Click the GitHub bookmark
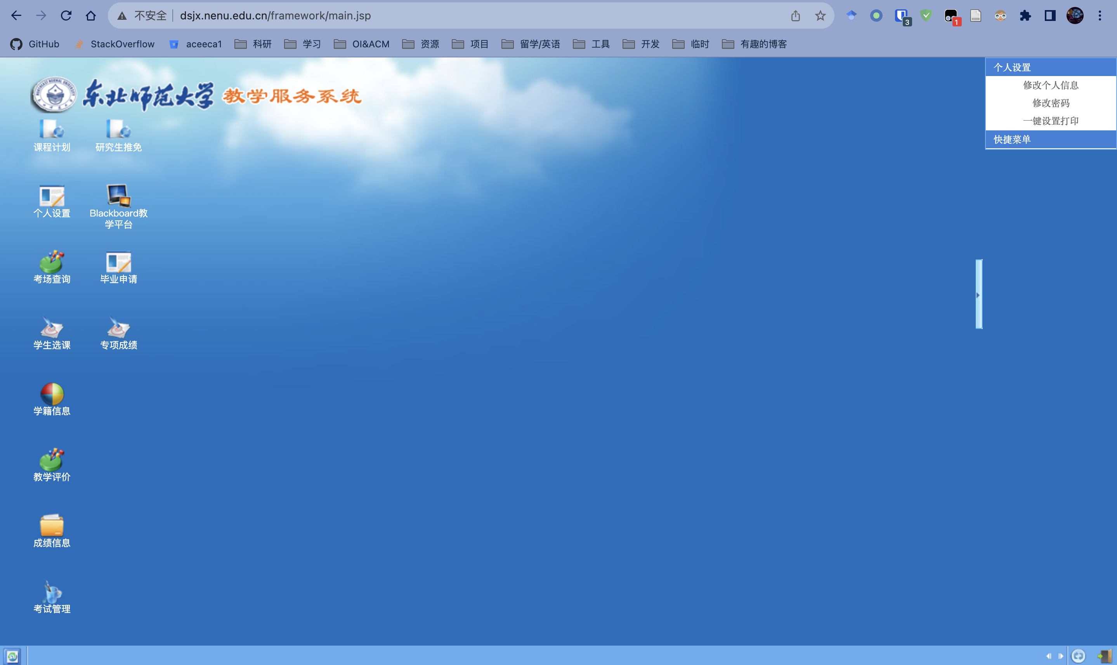Image resolution: width=1117 pixels, height=665 pixels. (x=35, y=44)
